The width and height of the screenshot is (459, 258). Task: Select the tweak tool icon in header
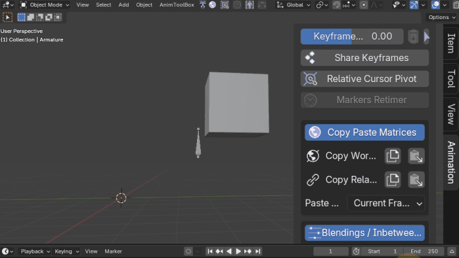tap(8, 17)
